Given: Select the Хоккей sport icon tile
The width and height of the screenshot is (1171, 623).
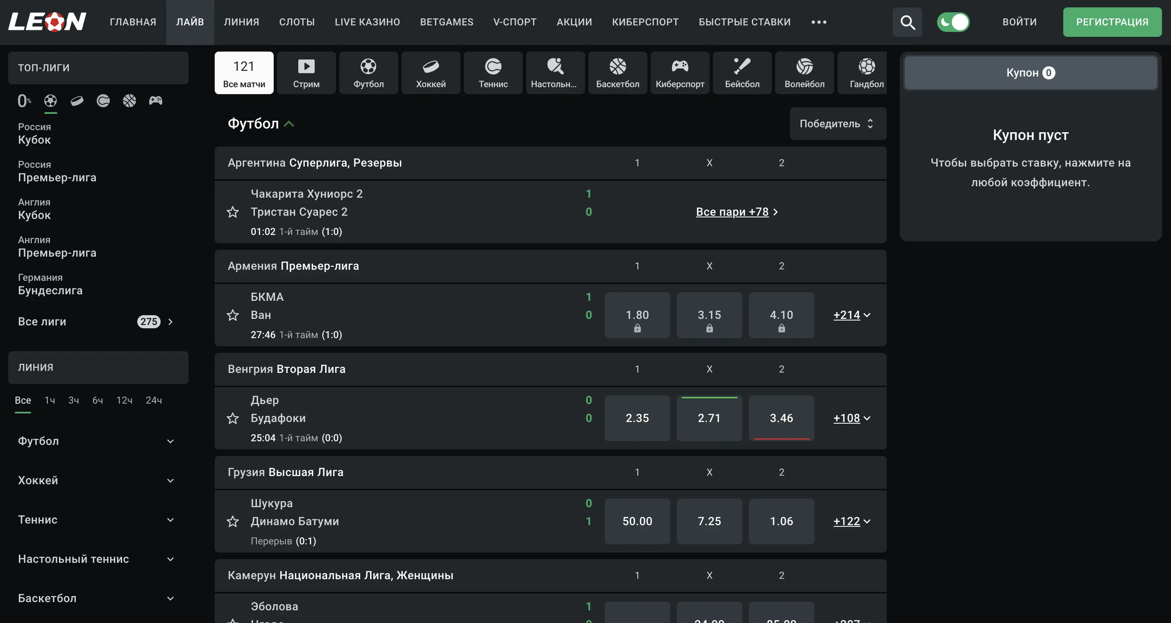Looking at the screenshot, I should click(431, 72).
